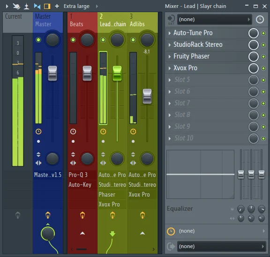Toggle the extra mixer track properties icon

point(37,7)
